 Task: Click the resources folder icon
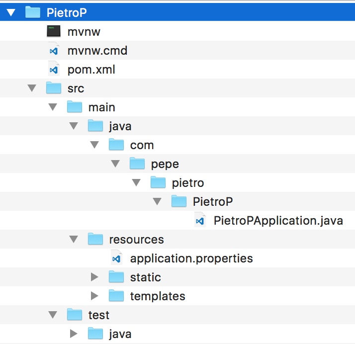(x=95, y=240)
